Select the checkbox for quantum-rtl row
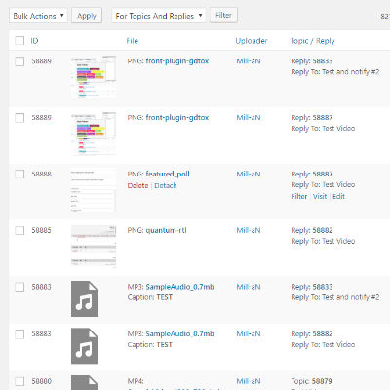 (19, 230)
